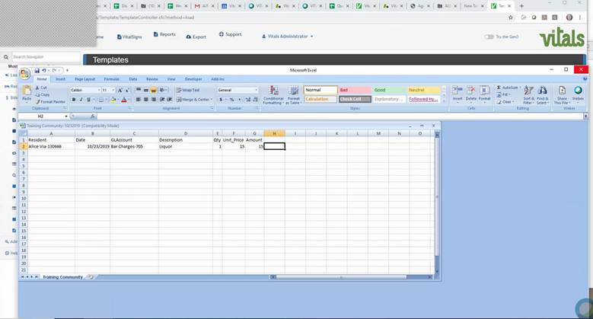Expand the font size dropdown
The image size is (593, 319).
[113, 90]
